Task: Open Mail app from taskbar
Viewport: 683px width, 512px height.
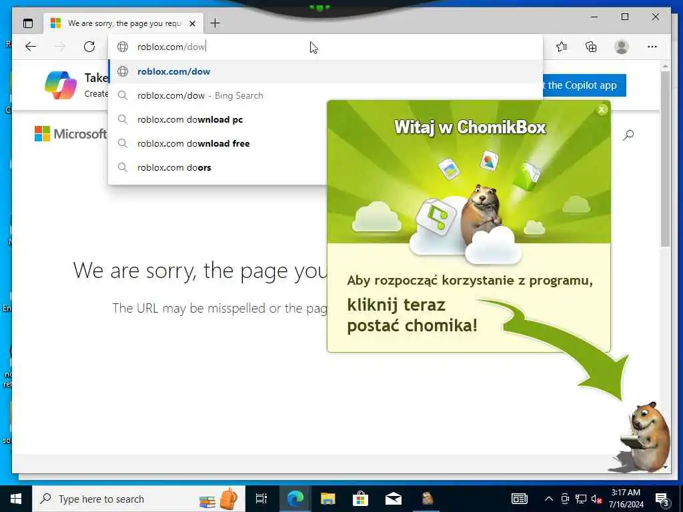Action: click(394, 499)
